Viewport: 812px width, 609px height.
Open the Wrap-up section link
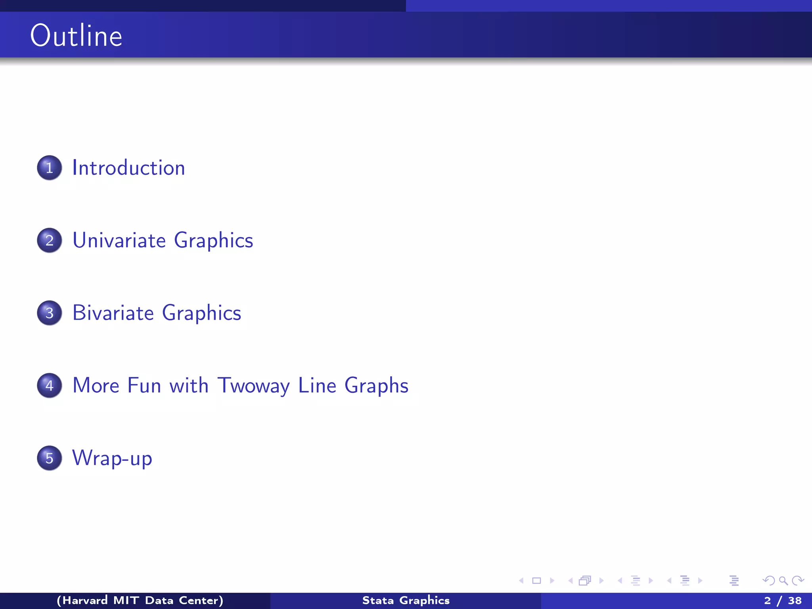pos(112,459)
